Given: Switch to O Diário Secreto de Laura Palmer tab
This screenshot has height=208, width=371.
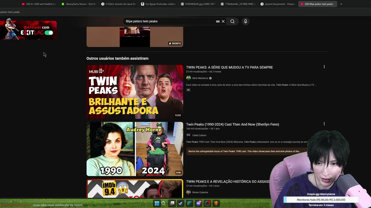Looking at the screenshot, I should point(118,4).
